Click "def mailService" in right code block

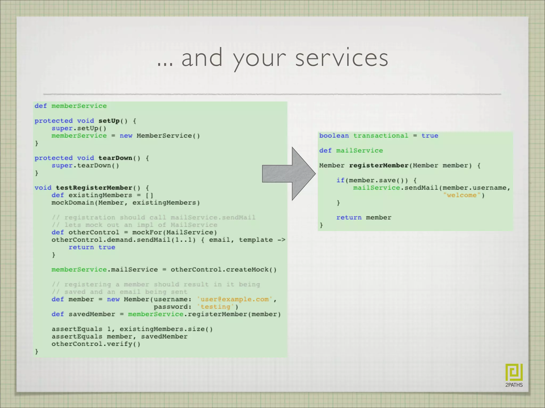pyautogui.click(x=351, y=151)
